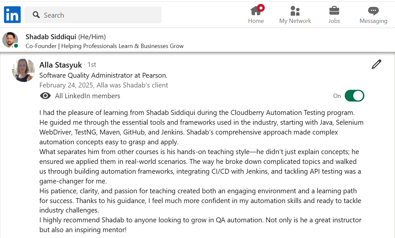The image size is (395, 238).
Task: Edit the recommendation using the pencil icon
Action: click(x=376, y=64)
